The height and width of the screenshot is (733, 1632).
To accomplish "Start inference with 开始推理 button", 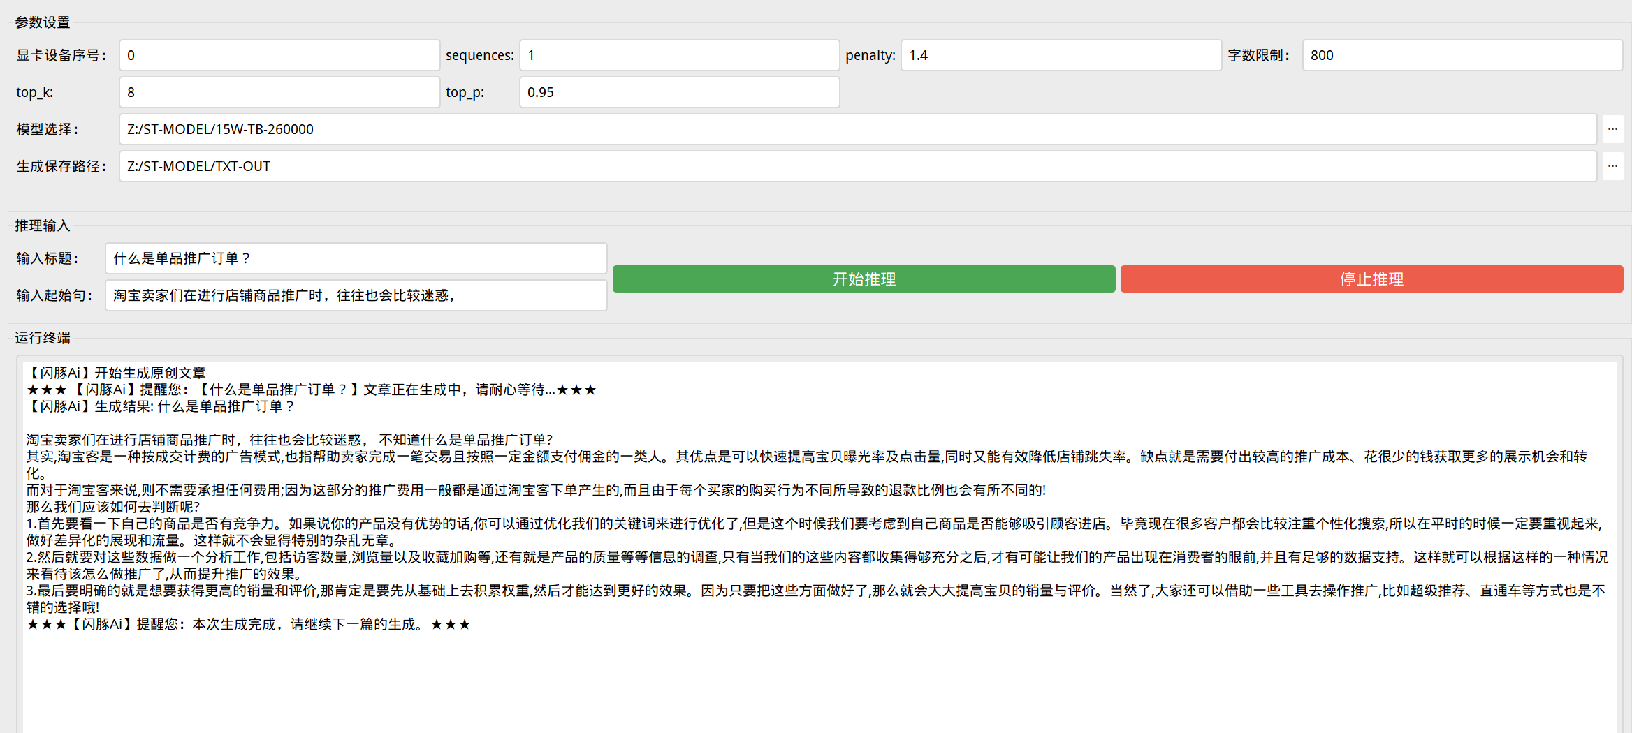I will tap(864, 279).
